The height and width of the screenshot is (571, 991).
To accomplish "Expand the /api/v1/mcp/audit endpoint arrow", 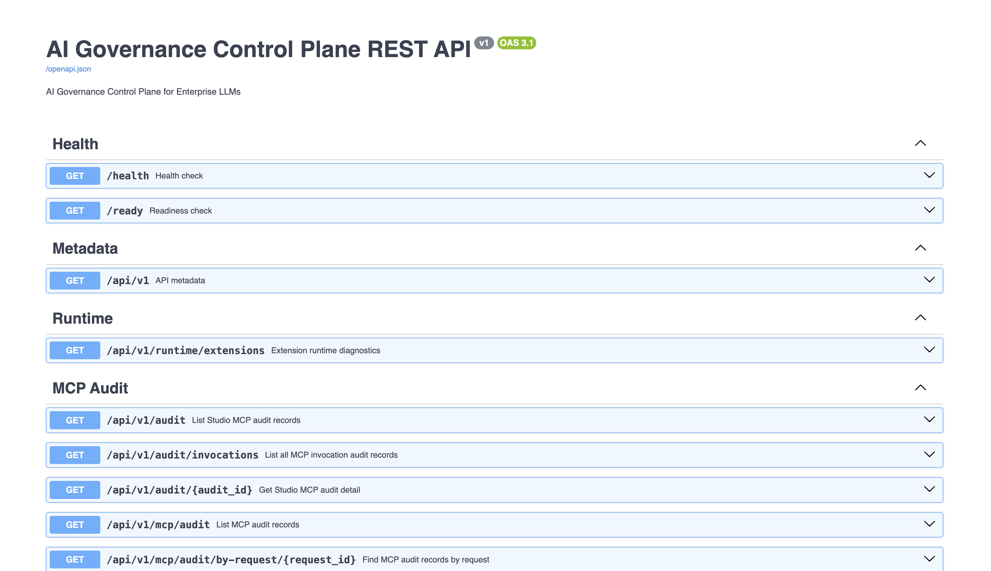I will [x=929, y=524].
